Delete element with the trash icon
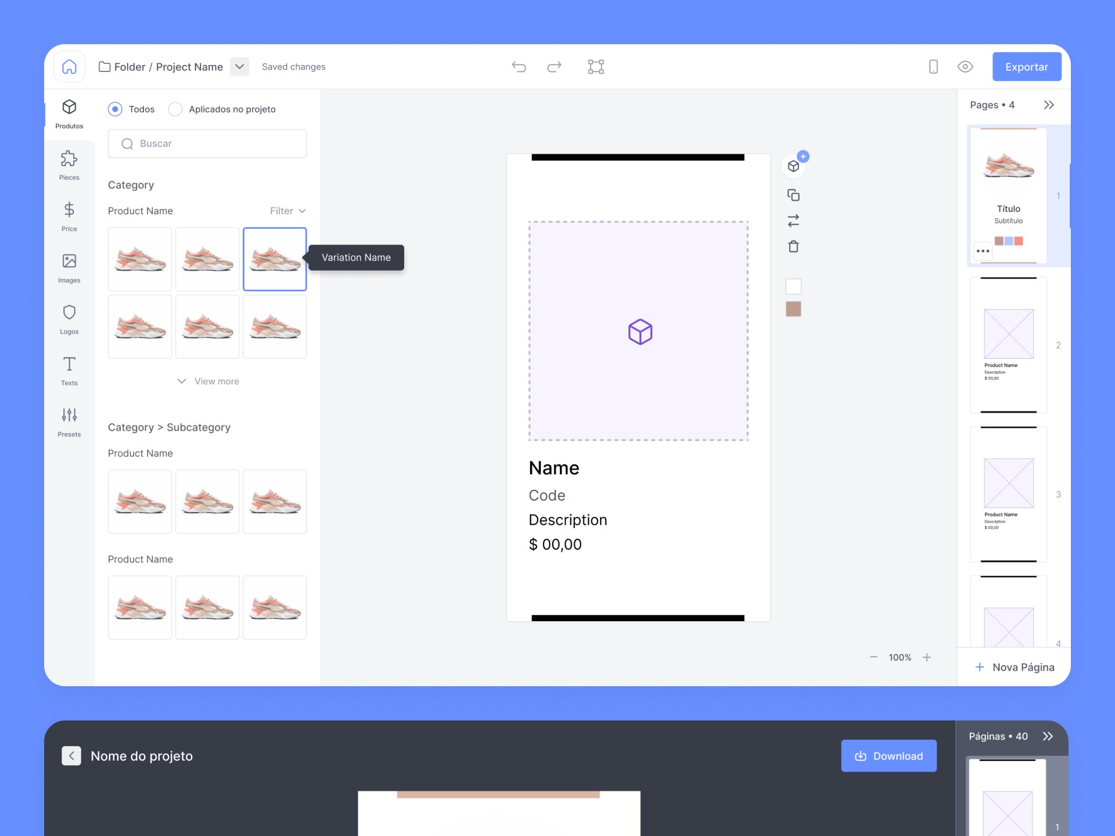This screenshot has width=1115, height=836. pyautogui.click(x=793, y=247)
